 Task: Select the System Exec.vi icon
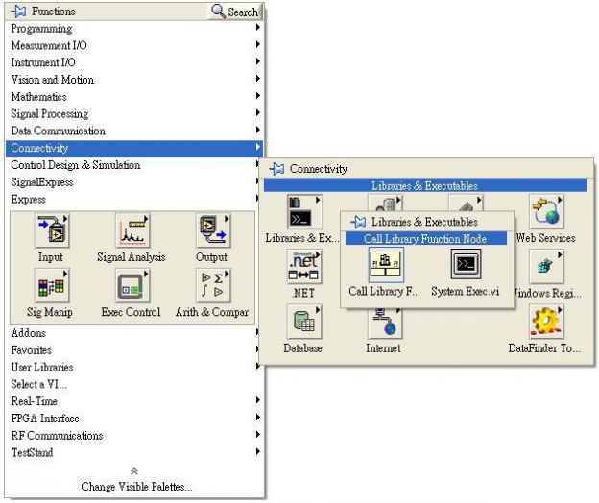click(x=467, y=264)
